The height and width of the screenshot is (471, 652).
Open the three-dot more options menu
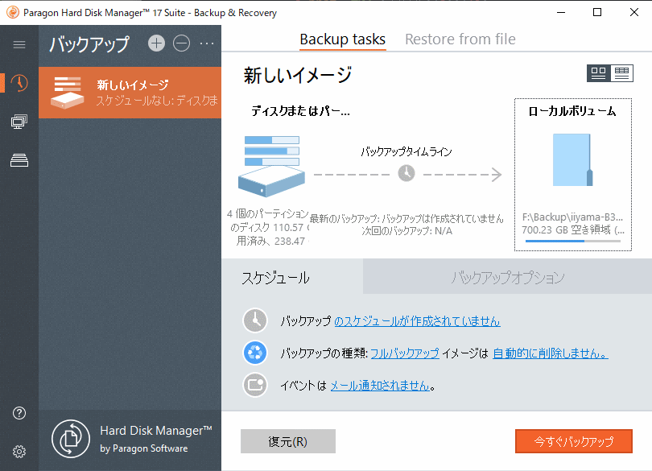(x=207, y=43)
